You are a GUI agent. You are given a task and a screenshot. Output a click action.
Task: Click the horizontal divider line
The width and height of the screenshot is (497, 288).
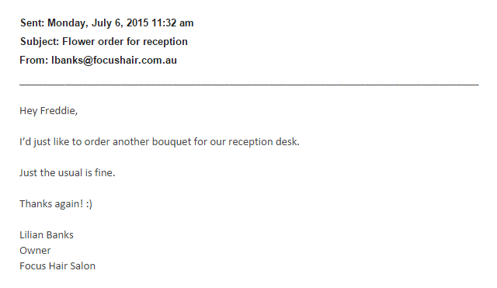click(249, 85)
